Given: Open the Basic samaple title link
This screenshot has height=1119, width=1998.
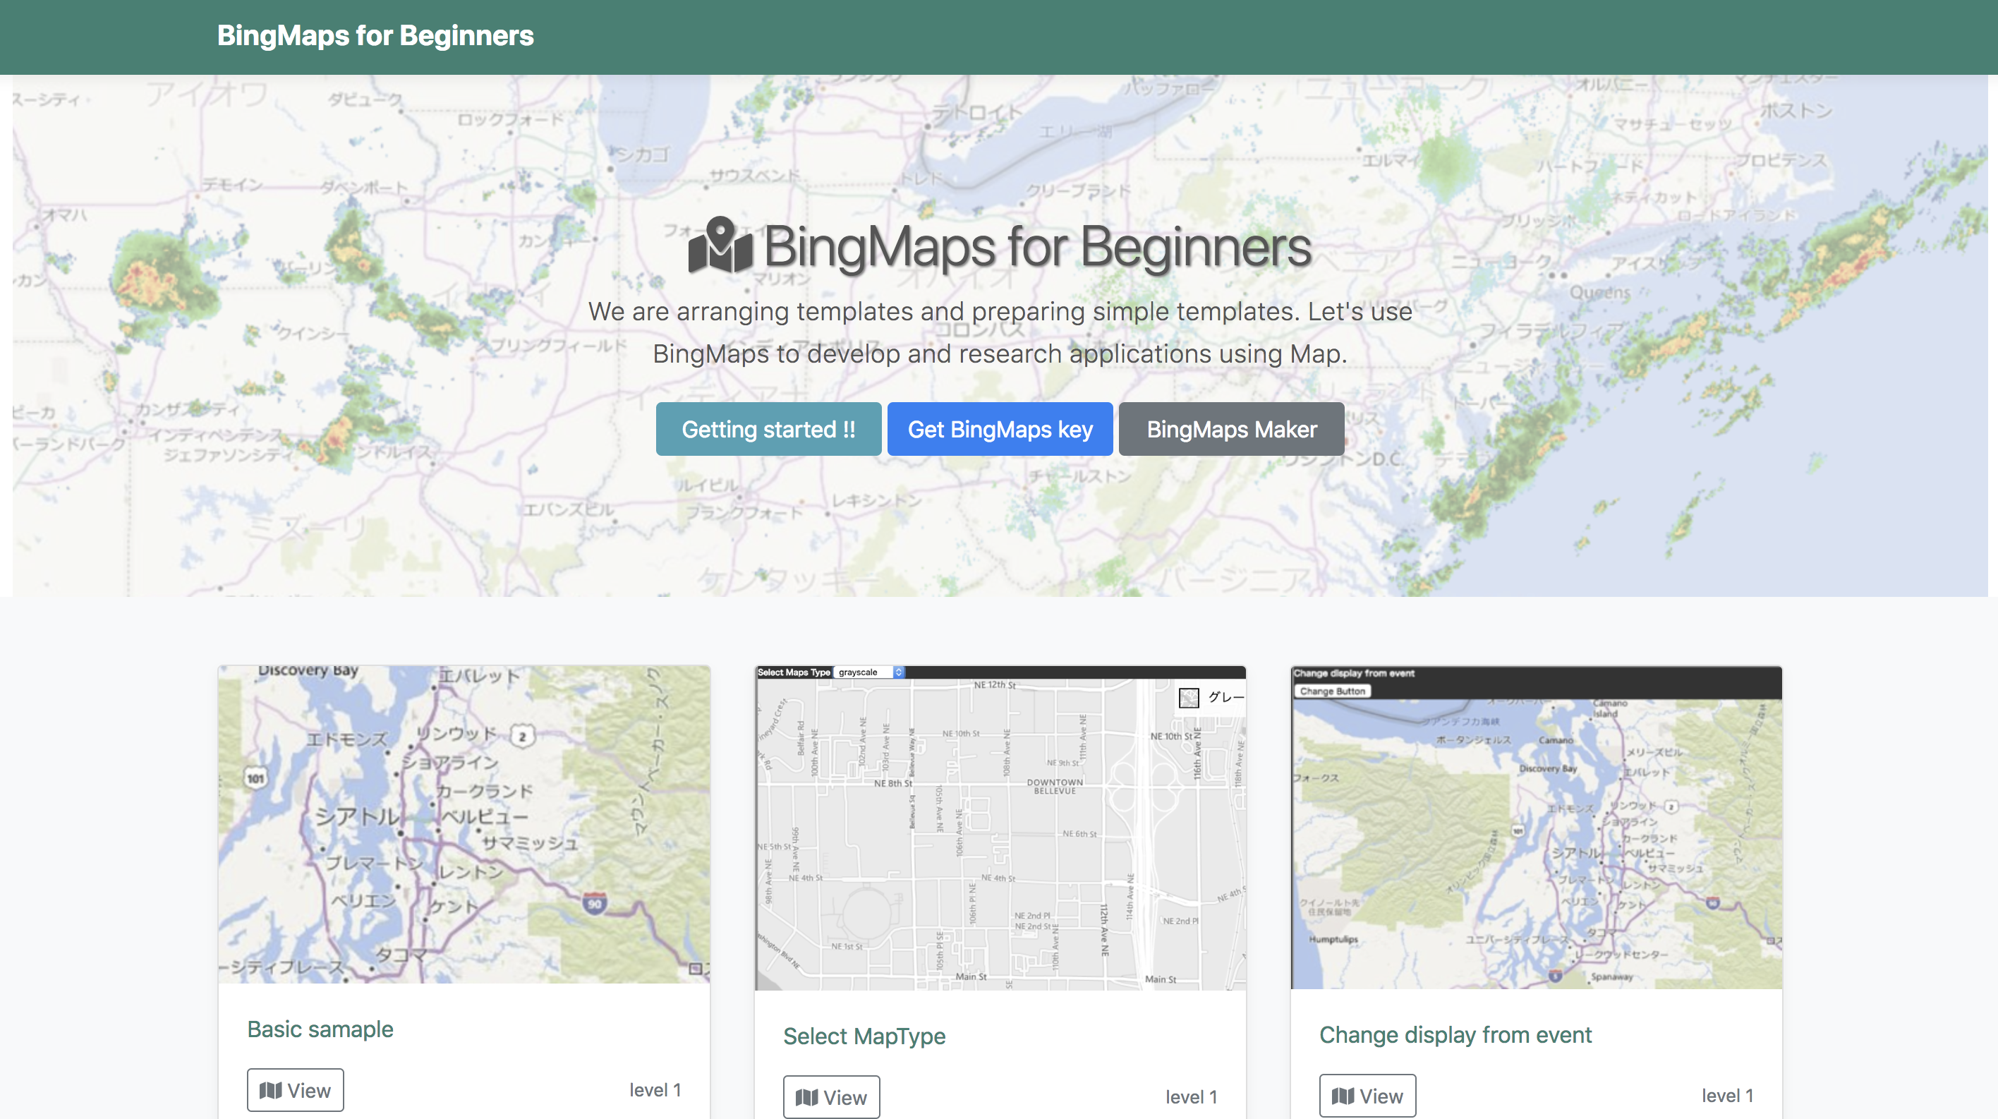Looking at the screenshot, I should [x=320, y=1029].
